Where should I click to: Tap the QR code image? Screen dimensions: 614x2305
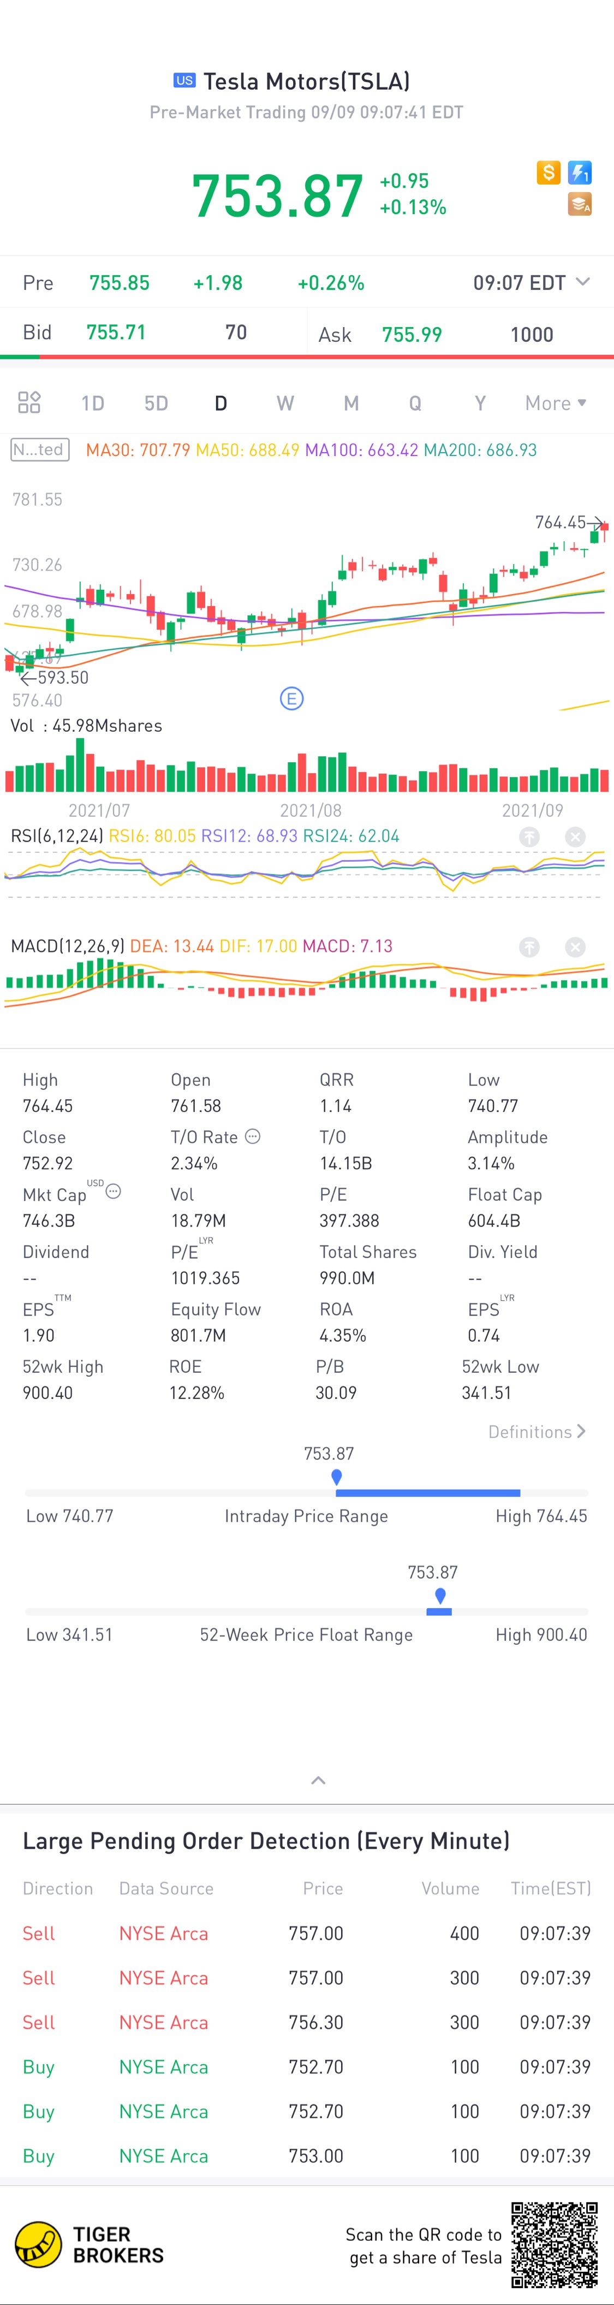point(554,2244)
